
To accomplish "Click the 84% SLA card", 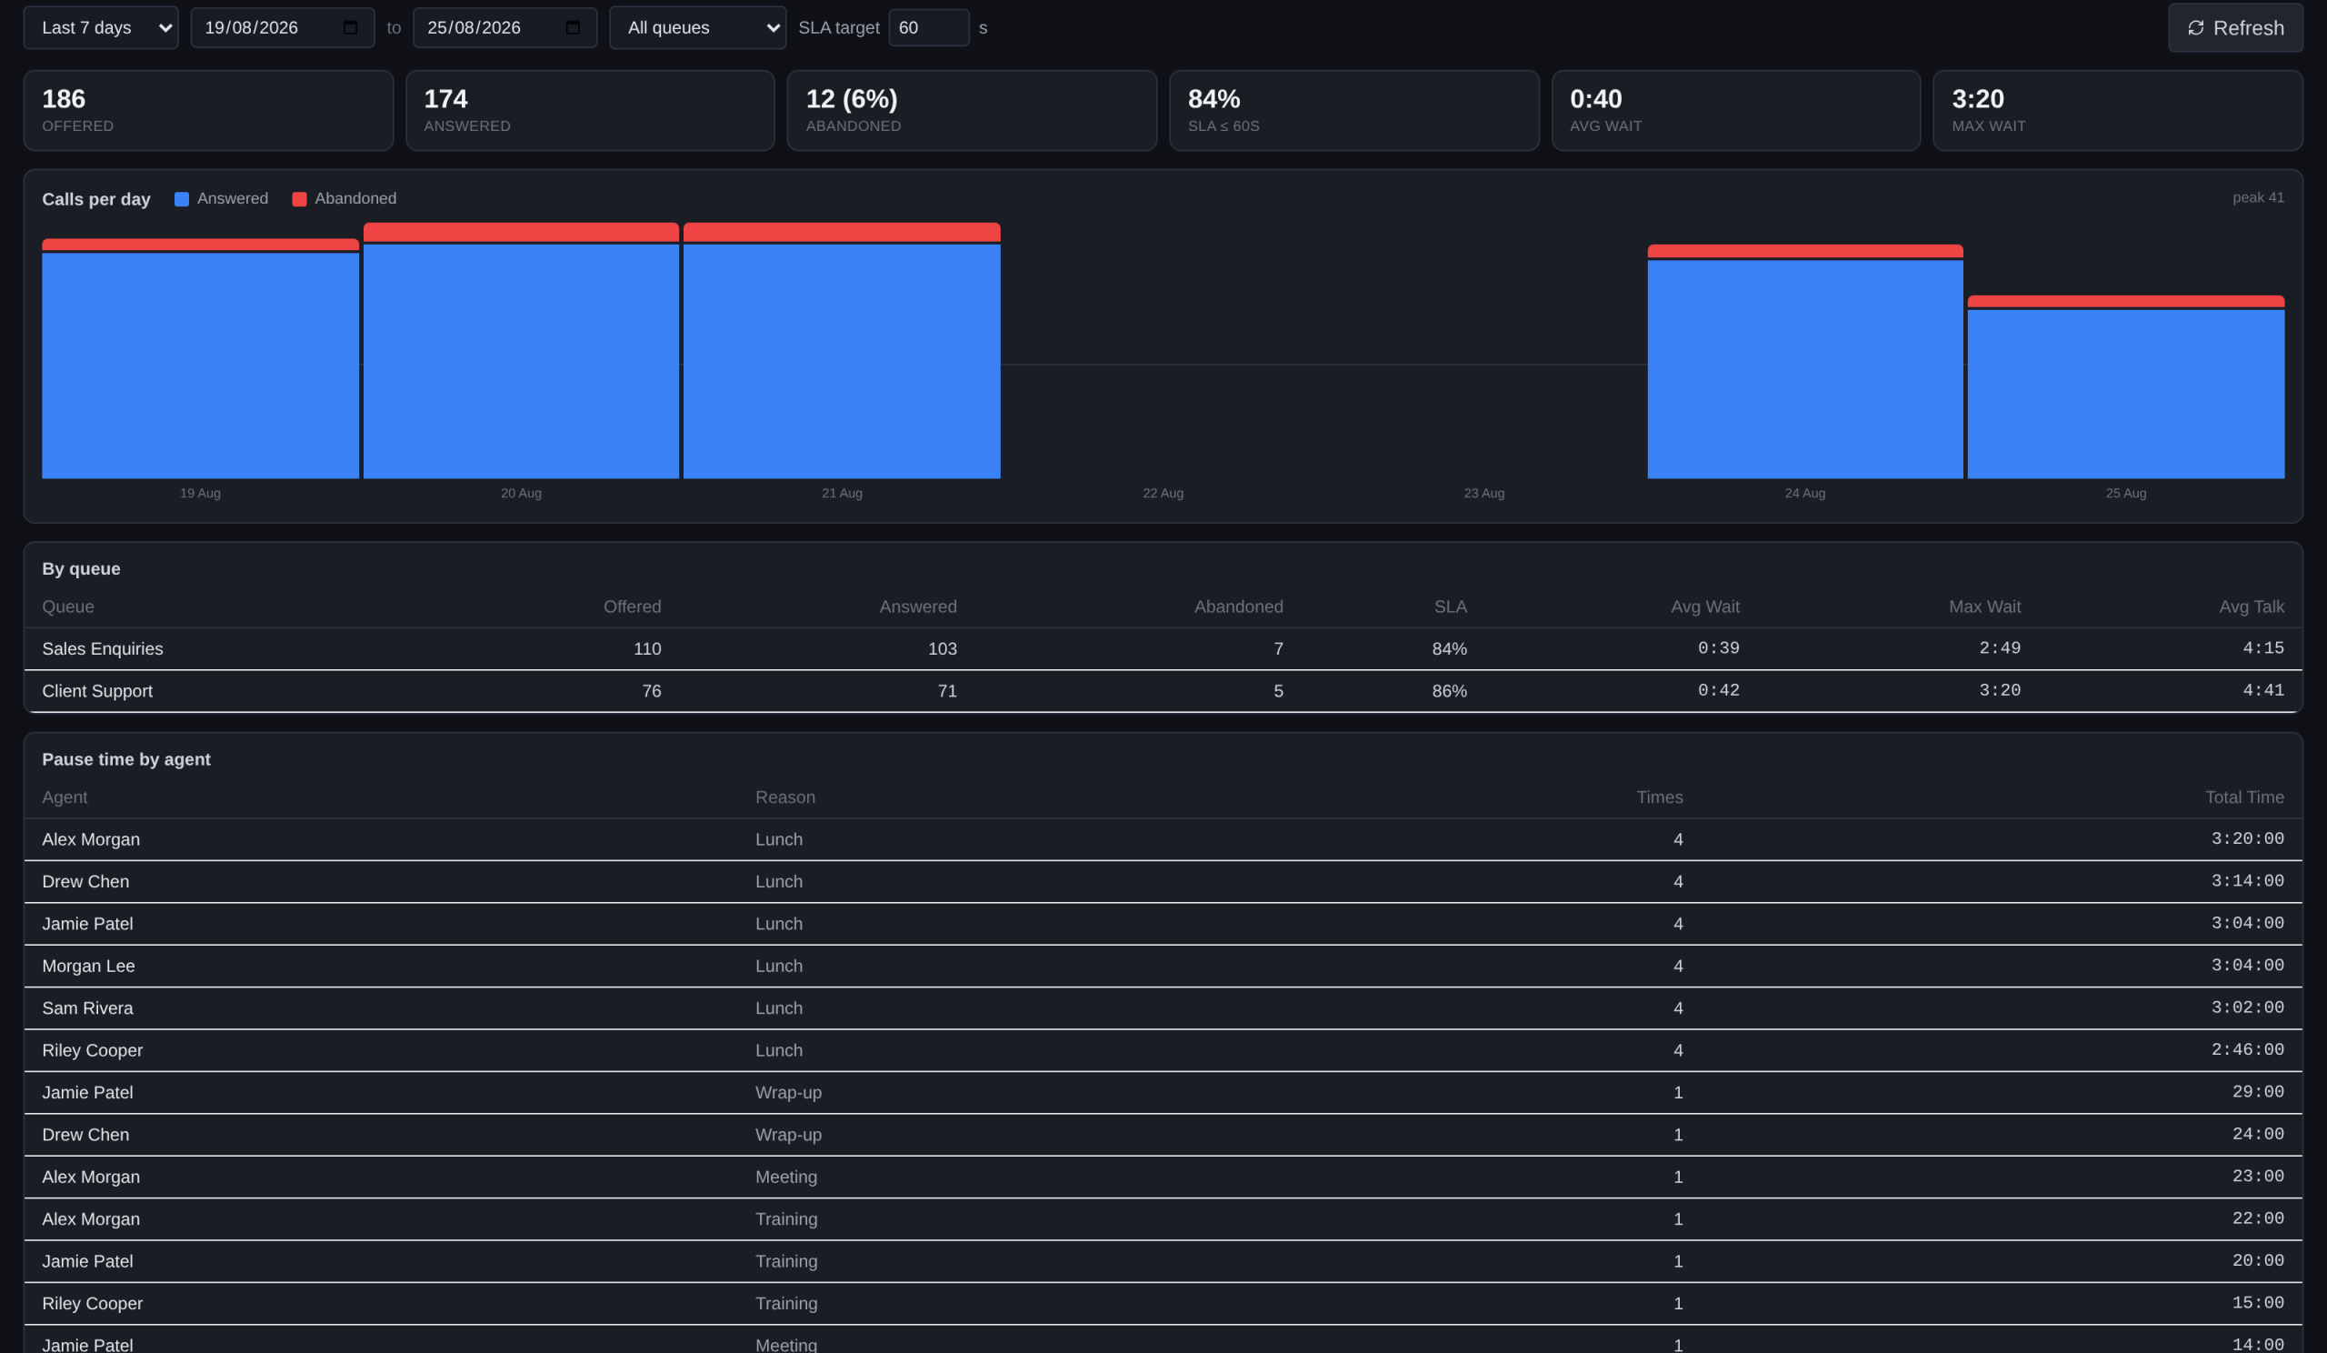I will [1353, 110].
